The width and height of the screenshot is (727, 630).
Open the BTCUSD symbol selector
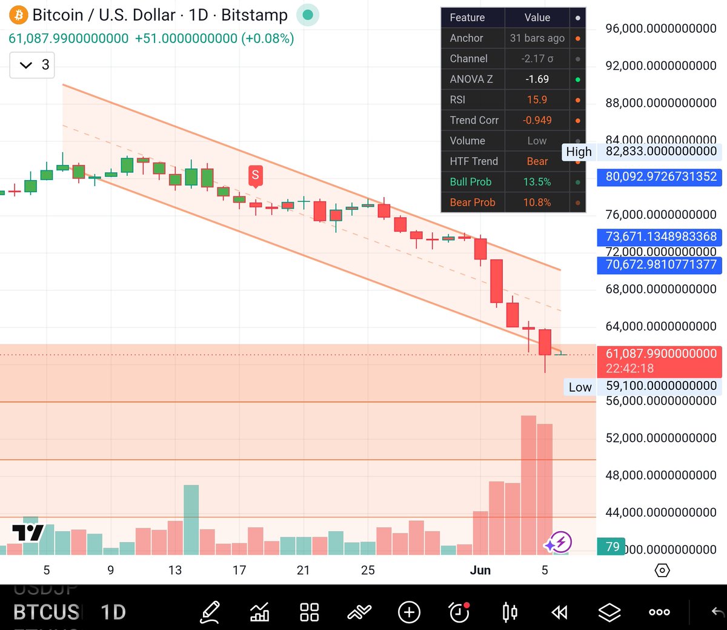tap(47, 612)
